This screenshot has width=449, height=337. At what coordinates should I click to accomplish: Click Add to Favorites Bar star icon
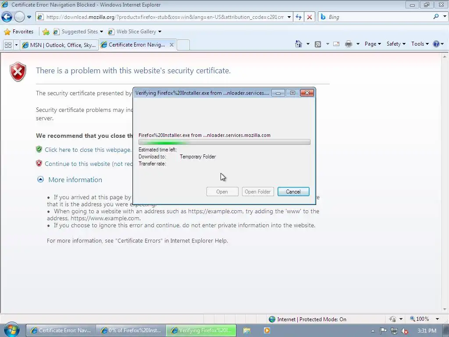(x=46, y=32)
